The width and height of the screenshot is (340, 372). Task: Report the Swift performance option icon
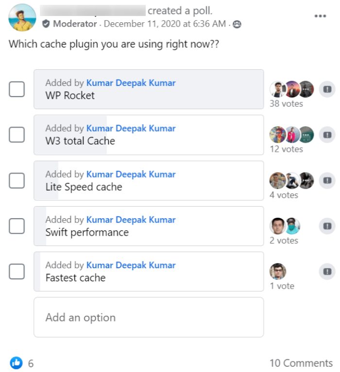pos(327,226)
